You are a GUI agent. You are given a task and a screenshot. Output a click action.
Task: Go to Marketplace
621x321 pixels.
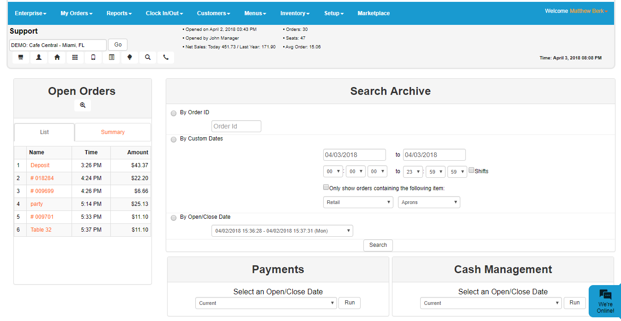coord(374,13)
